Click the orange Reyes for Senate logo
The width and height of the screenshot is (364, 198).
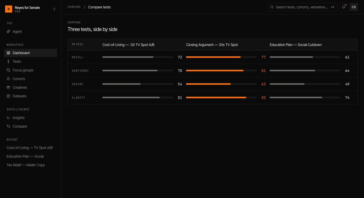point(9,9)
